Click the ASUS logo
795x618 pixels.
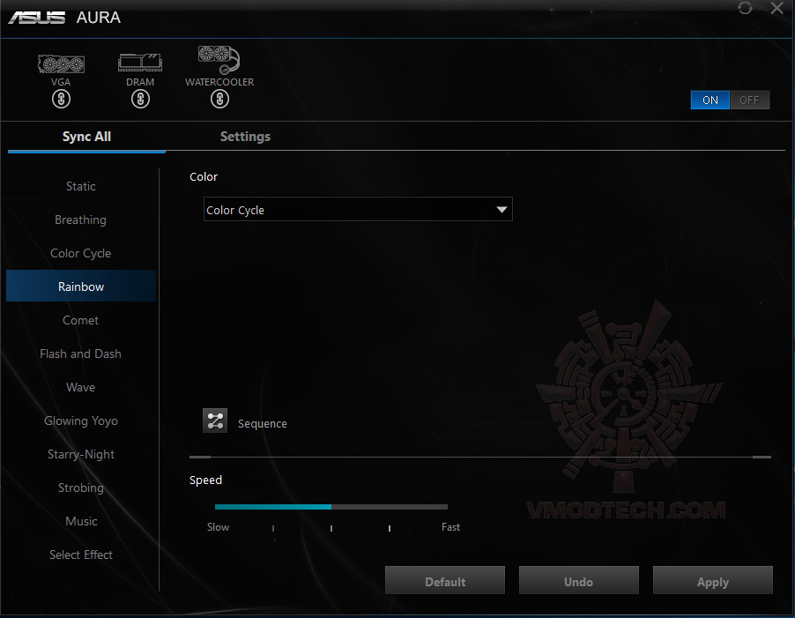pos(36,18)
